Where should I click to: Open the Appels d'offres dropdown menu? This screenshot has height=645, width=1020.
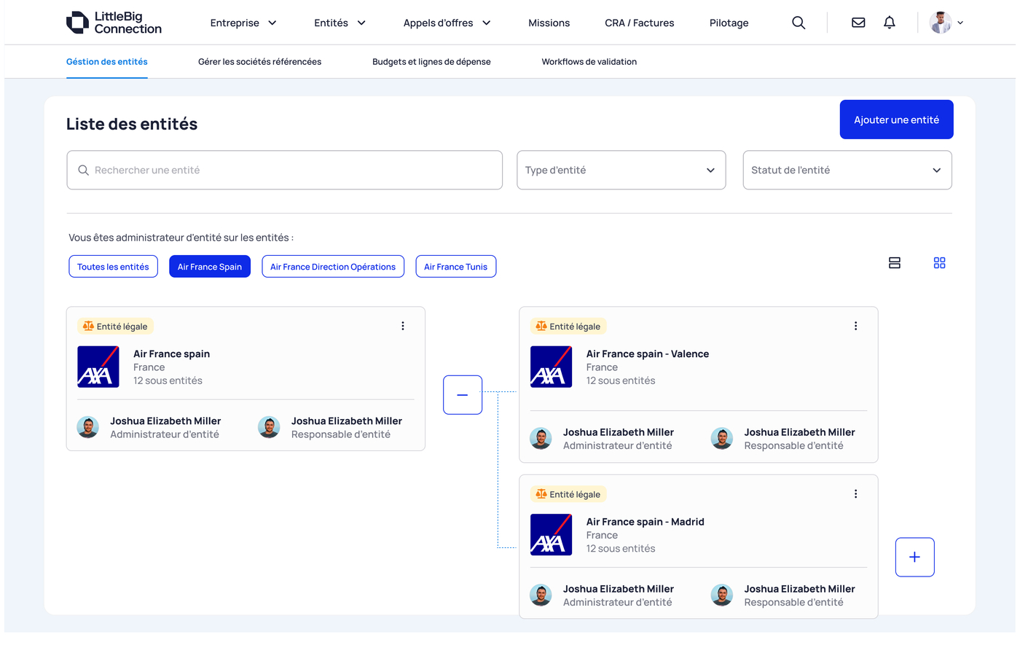tap(447, 23)
